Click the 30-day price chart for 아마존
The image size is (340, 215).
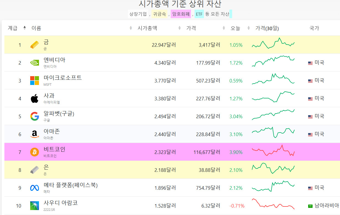point(273,132)
